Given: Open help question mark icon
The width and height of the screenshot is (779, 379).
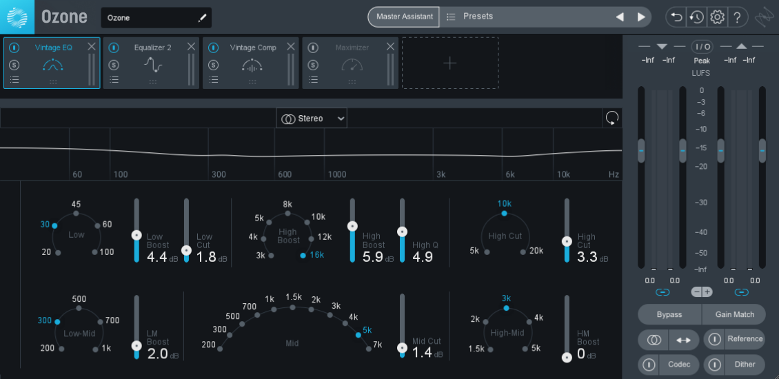Looking at the screenshot, I should 737,17.
